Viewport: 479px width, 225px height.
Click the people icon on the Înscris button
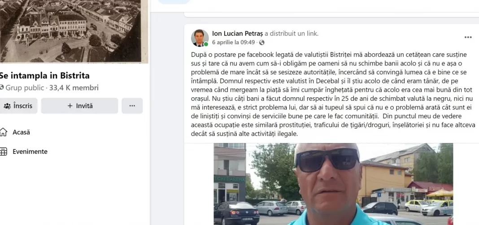pyautogui.click(x=7, y=106)
